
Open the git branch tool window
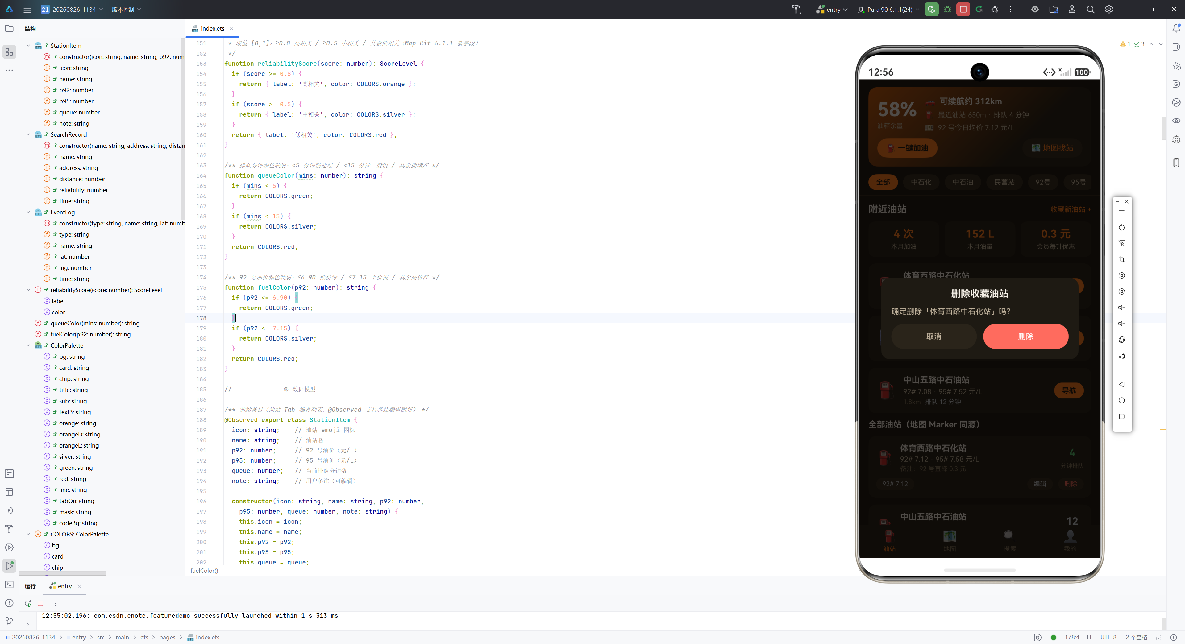pos(9,621)
